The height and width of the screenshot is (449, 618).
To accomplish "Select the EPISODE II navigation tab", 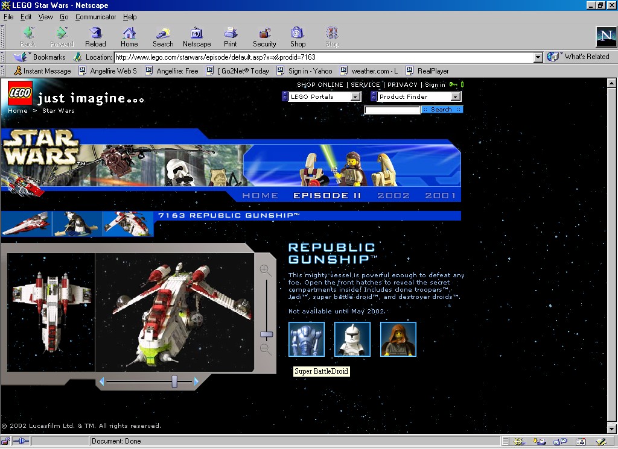I will pyautogui.click(x=327, y=196).
